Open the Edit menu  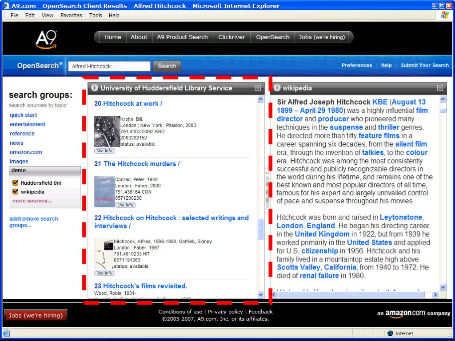pyautogui.click(x=30, y=16)
